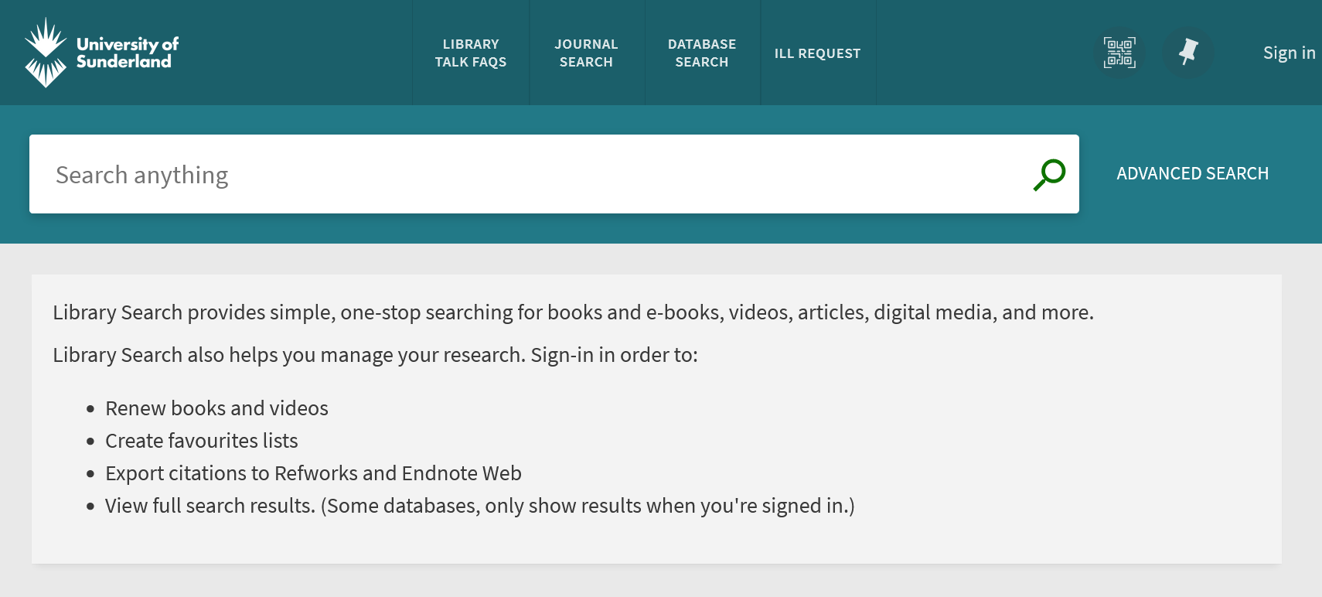Open Advanced Search

[x=1192, y=173]
